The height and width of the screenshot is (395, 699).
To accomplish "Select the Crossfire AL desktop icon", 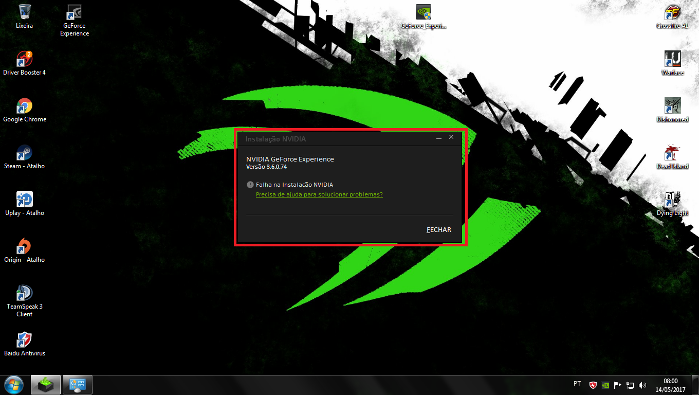I will tap(672, 16).
